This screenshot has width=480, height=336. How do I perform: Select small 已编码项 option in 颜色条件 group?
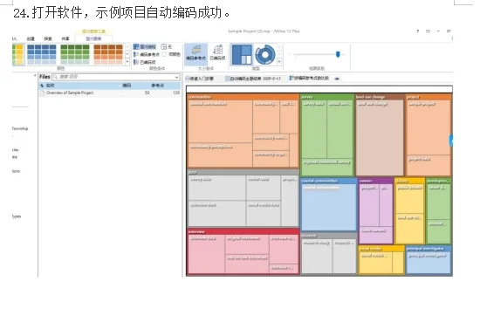click(145, 62)
